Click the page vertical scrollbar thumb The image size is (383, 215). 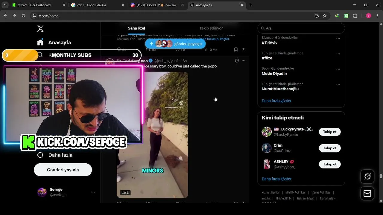pyautogui.click(x=381, y=176)
